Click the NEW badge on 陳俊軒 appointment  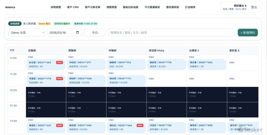[x=60, y=125]
